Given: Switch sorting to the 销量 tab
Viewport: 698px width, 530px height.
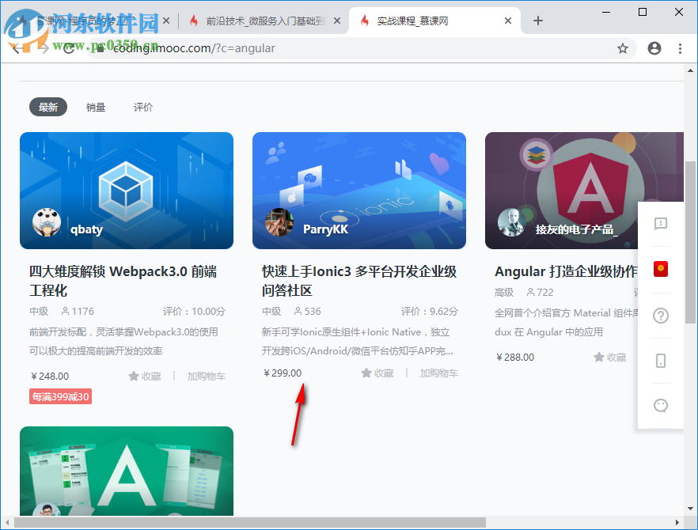Looking at the screenshot, I should (95, 107).
